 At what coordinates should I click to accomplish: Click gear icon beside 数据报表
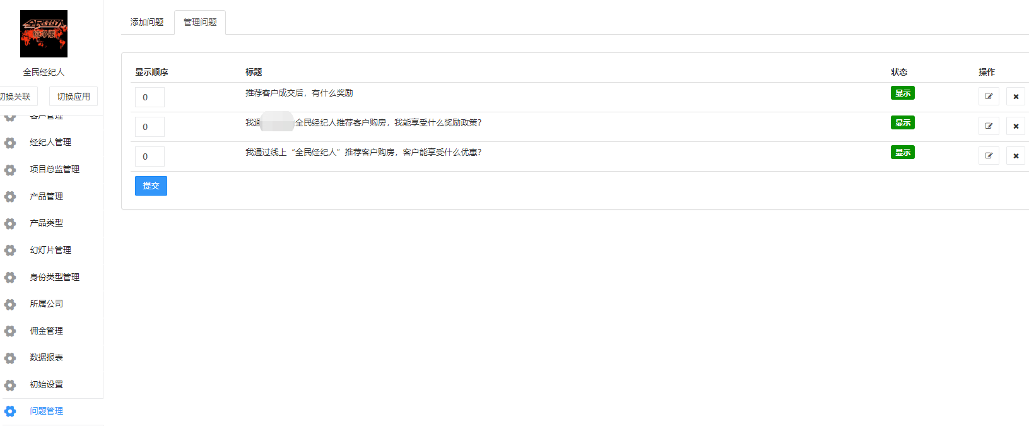pyautogui.click(x=10, y=358)
